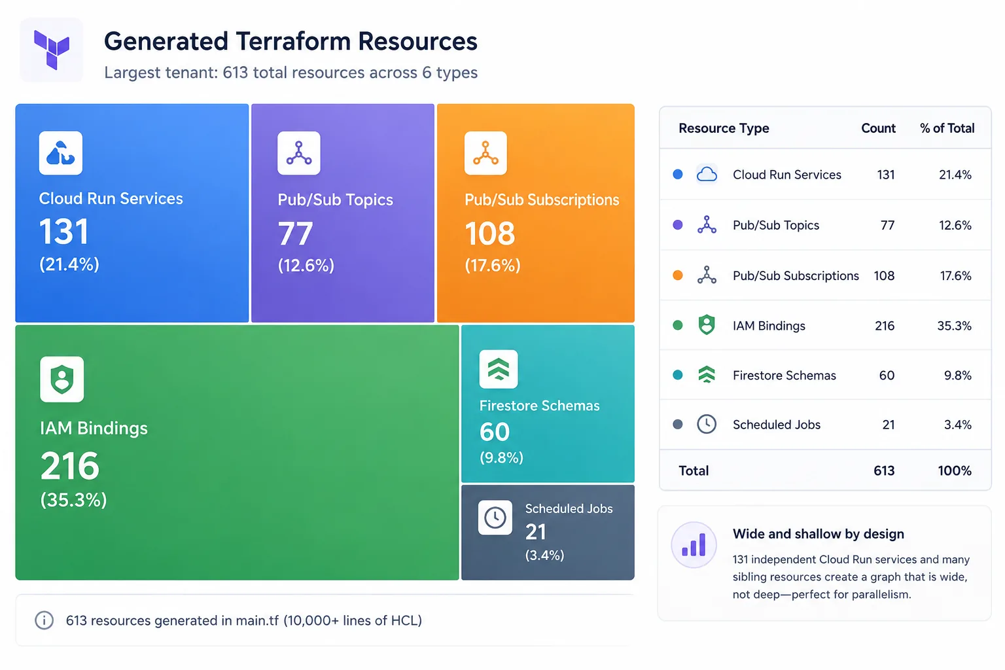Image resolution: width=1005 pixels, height=670 pixels.
Task: Click the orange legend dot for Pub/Sub Subscriptions
Action: [678, 275]
